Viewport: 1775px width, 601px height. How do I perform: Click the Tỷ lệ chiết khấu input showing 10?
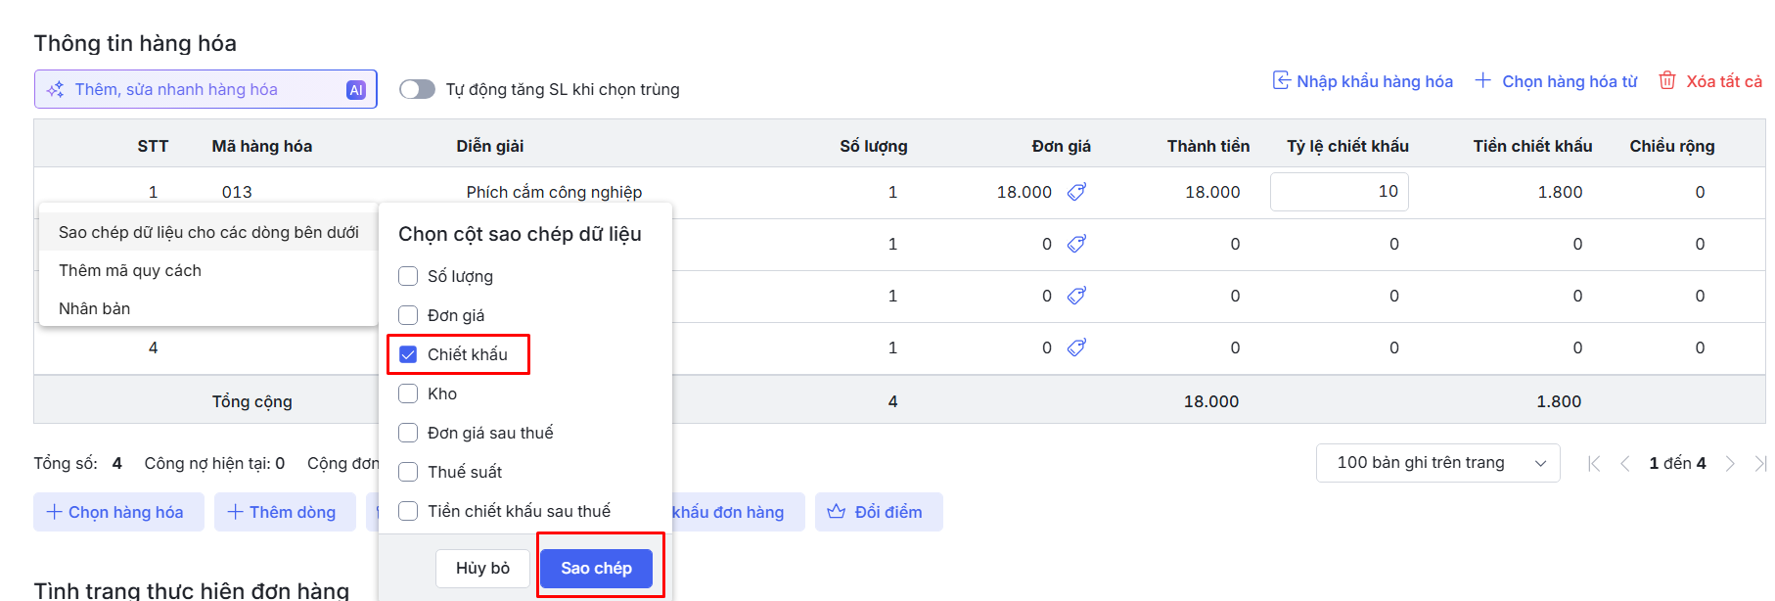coord(1339,192)
